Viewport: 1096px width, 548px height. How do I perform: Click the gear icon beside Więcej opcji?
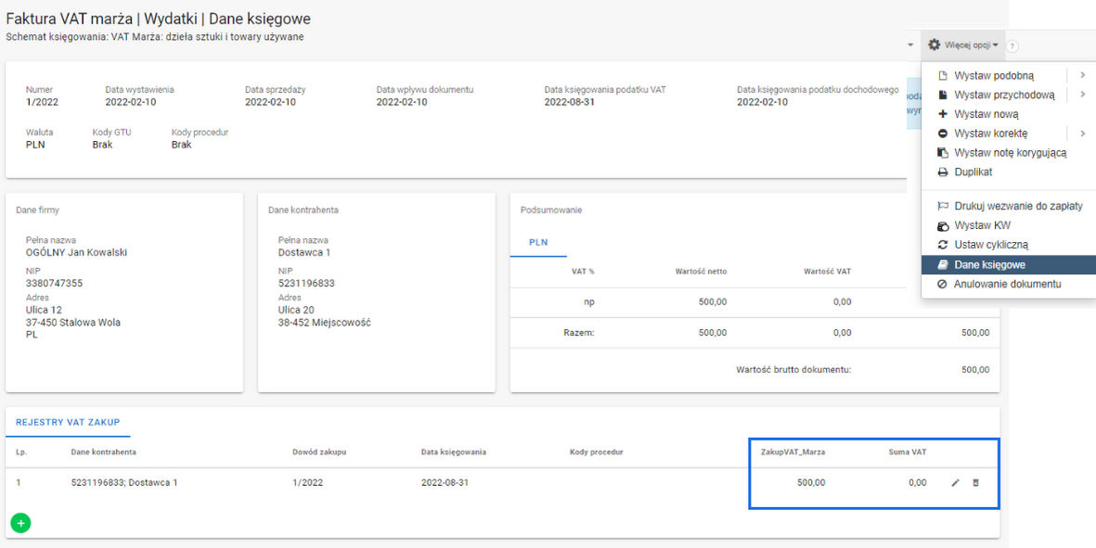point(935,45)
